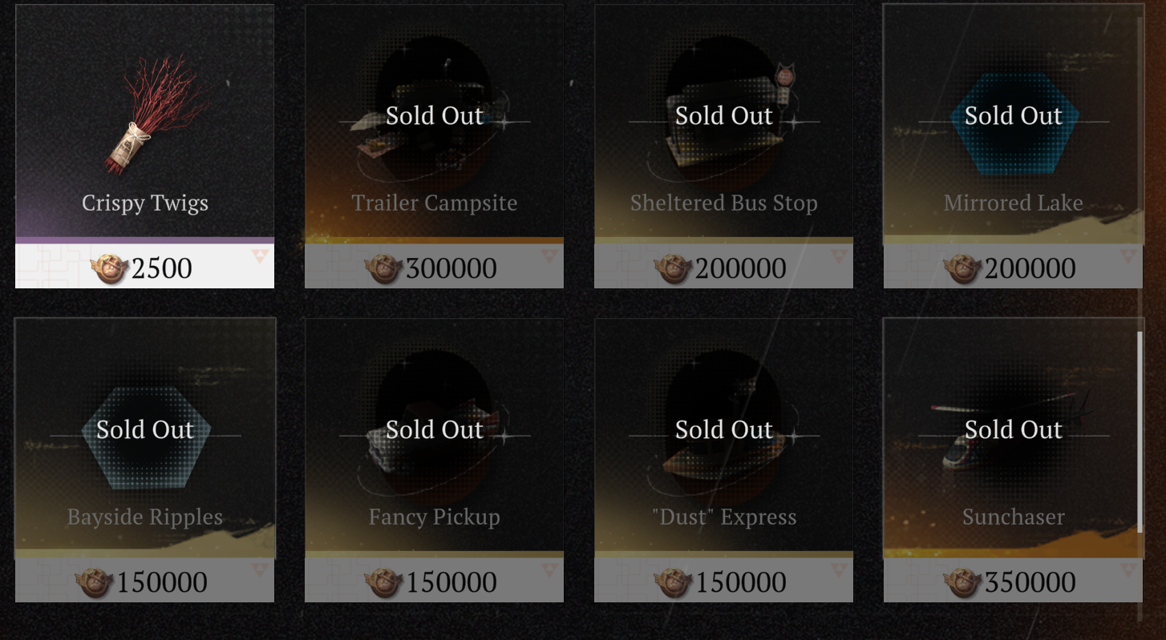1166x640 pixels.
Task: Expand the triangle marker on Sunchaser price bar
Action: pos(1128,570)
